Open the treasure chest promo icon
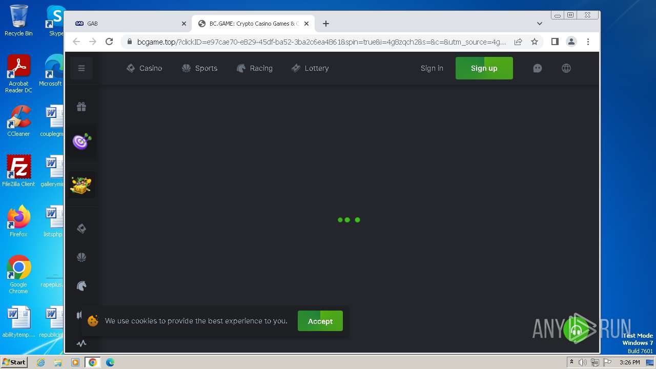This screenshot has width=656, height=369. click(x=81, y=185)
